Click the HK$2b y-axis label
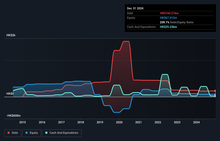220x141 pixels. [11, 35]
